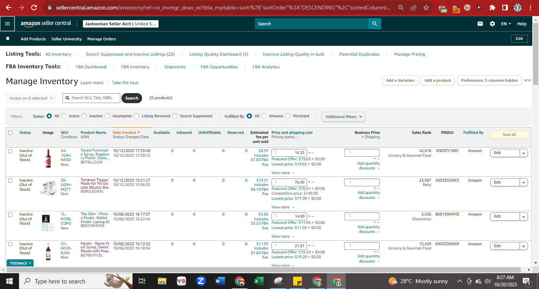539x289 pixels.
Task: Tick the checkbox for the Tommee Tippee row
Action: 10,180
